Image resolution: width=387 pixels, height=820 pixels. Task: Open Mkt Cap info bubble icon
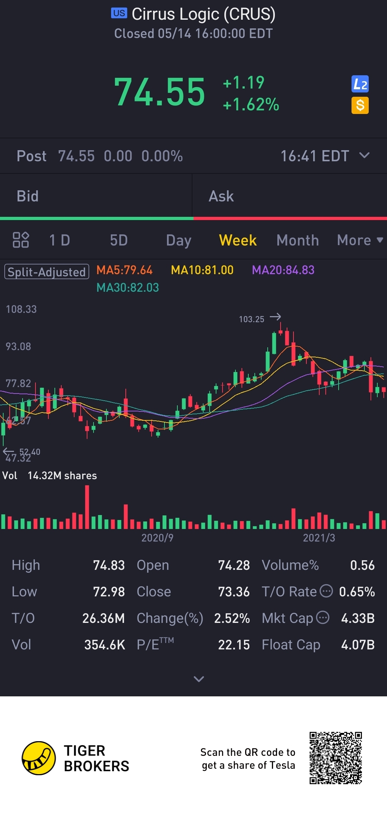[x=322, y=618]
